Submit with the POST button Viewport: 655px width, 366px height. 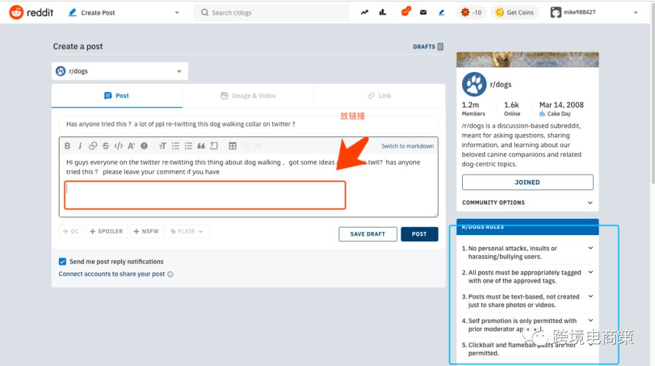420,234
